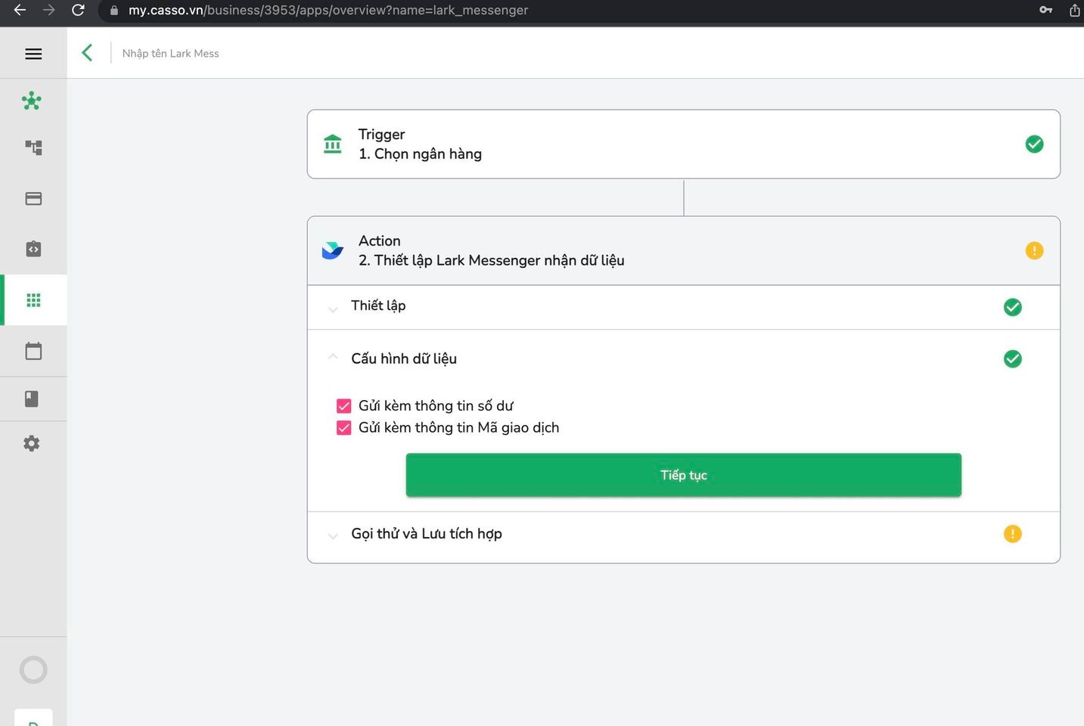Image resolution: width=1084 pixels, height=726 pixels.
Task: Click green check beside Thiết lập
Action: [x=1012, y=307]
